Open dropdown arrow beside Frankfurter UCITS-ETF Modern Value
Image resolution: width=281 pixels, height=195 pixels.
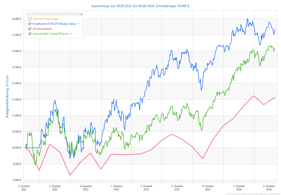pyautogui.click(x=78, y=24)
